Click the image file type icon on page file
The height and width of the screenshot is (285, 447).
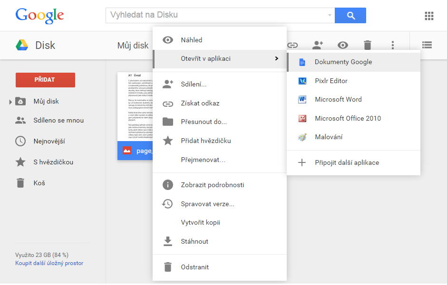click(127, 151)
